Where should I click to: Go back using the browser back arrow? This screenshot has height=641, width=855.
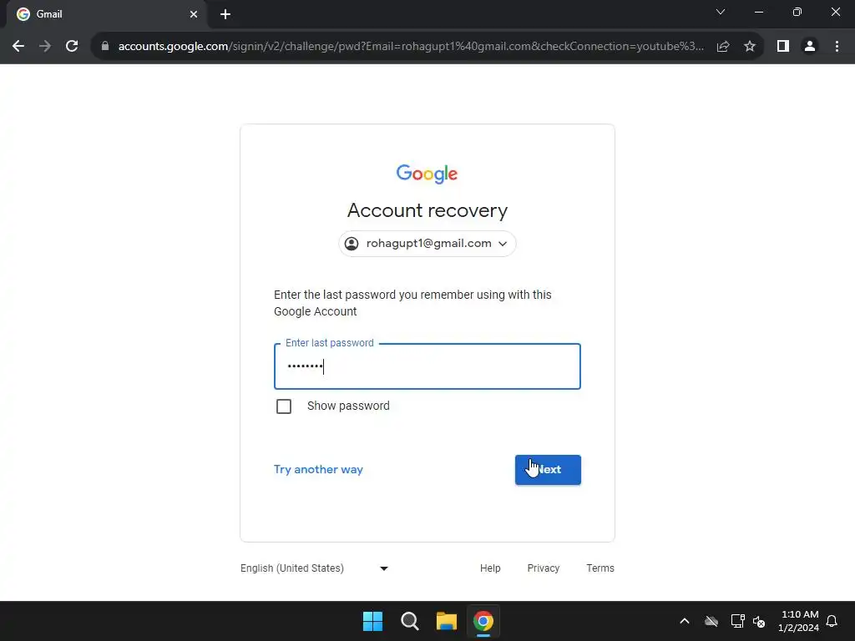click(x=18, y=47)
